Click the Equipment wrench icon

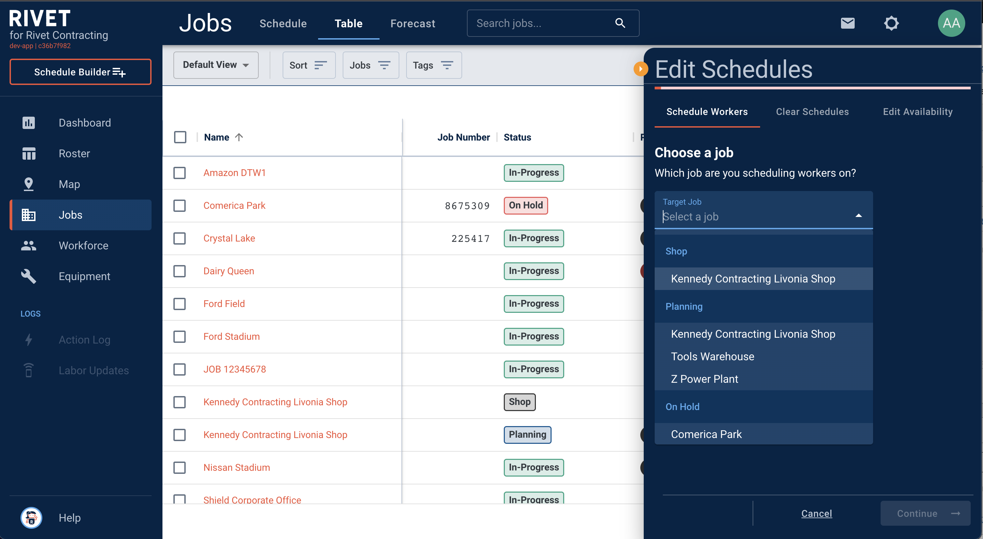pyautogui.click(x=29, y=276)
